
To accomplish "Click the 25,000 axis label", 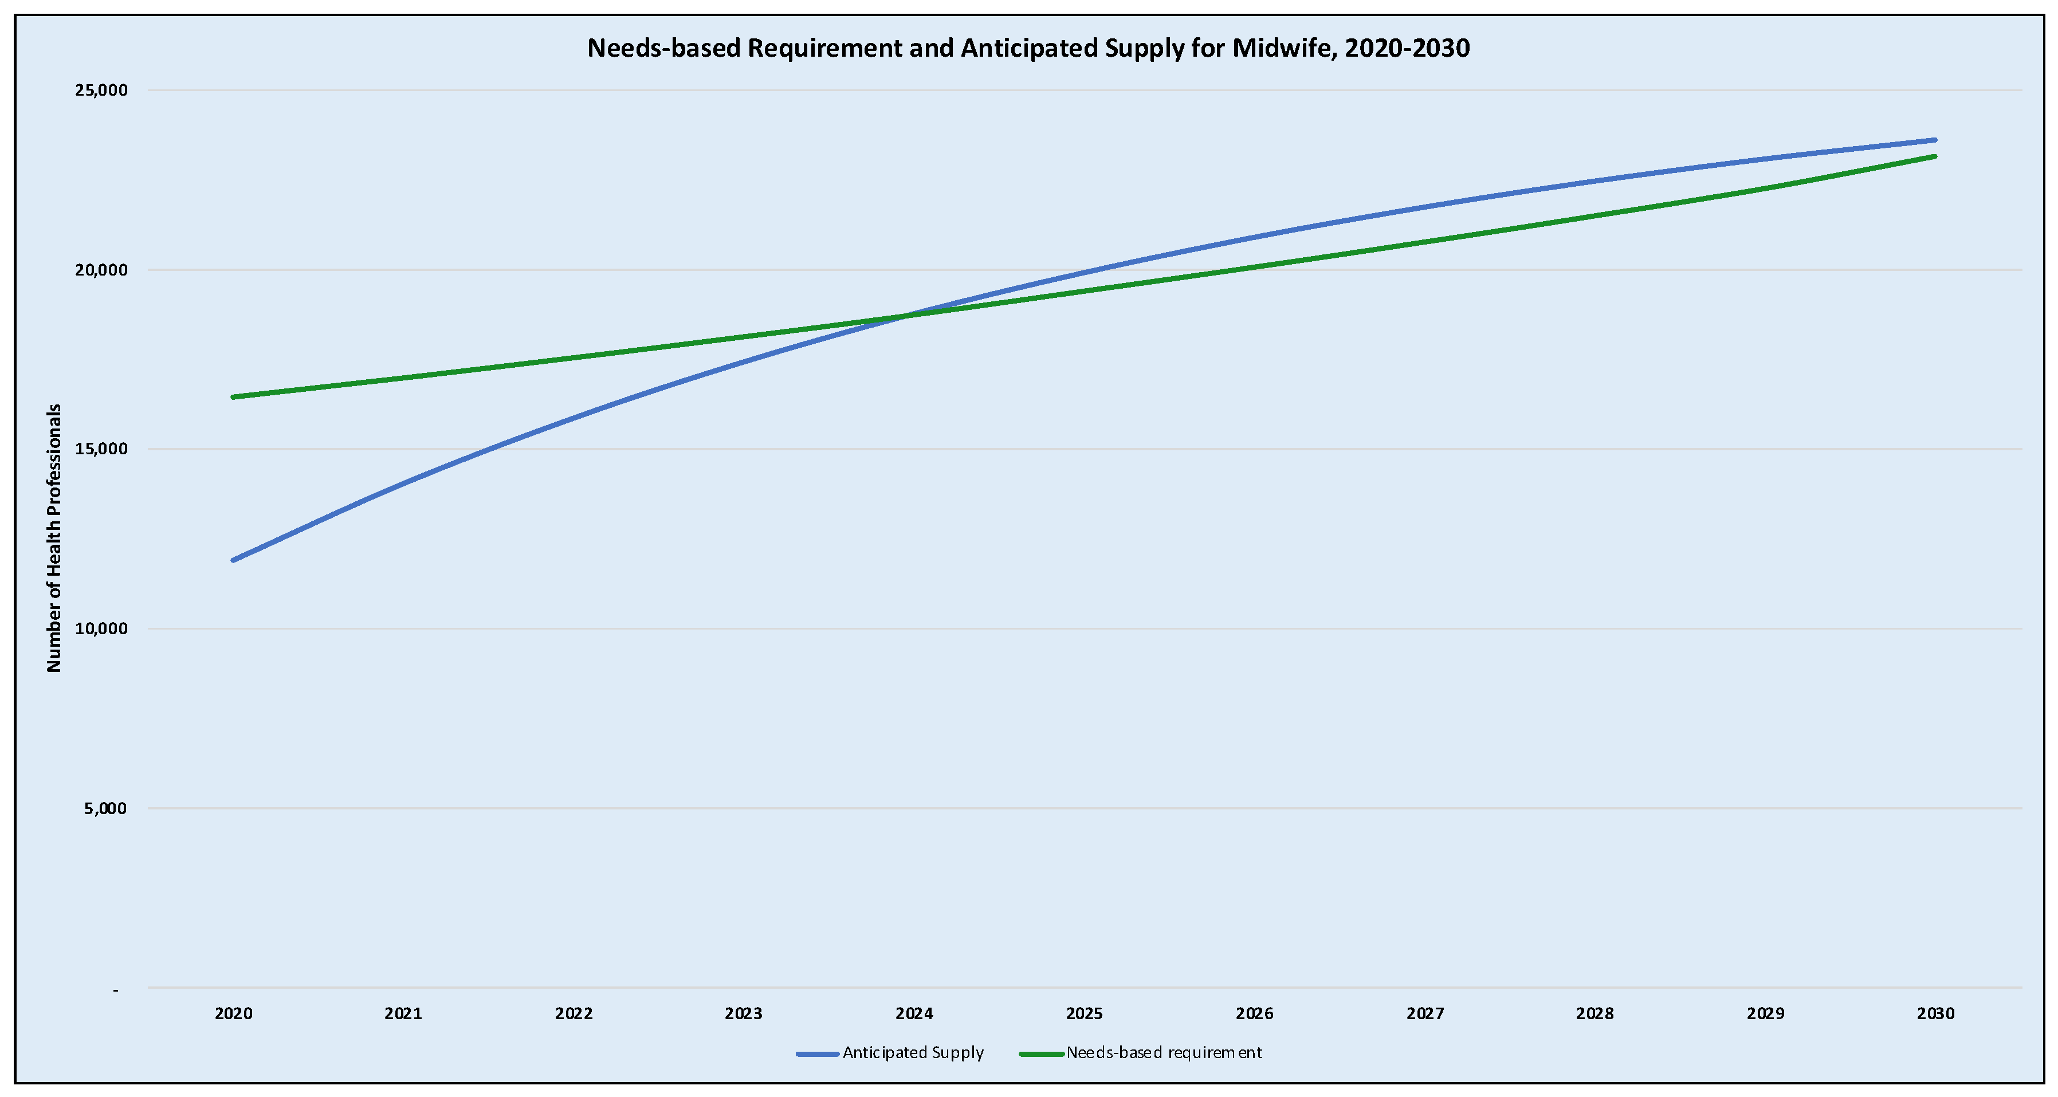I will pos(101,91).
